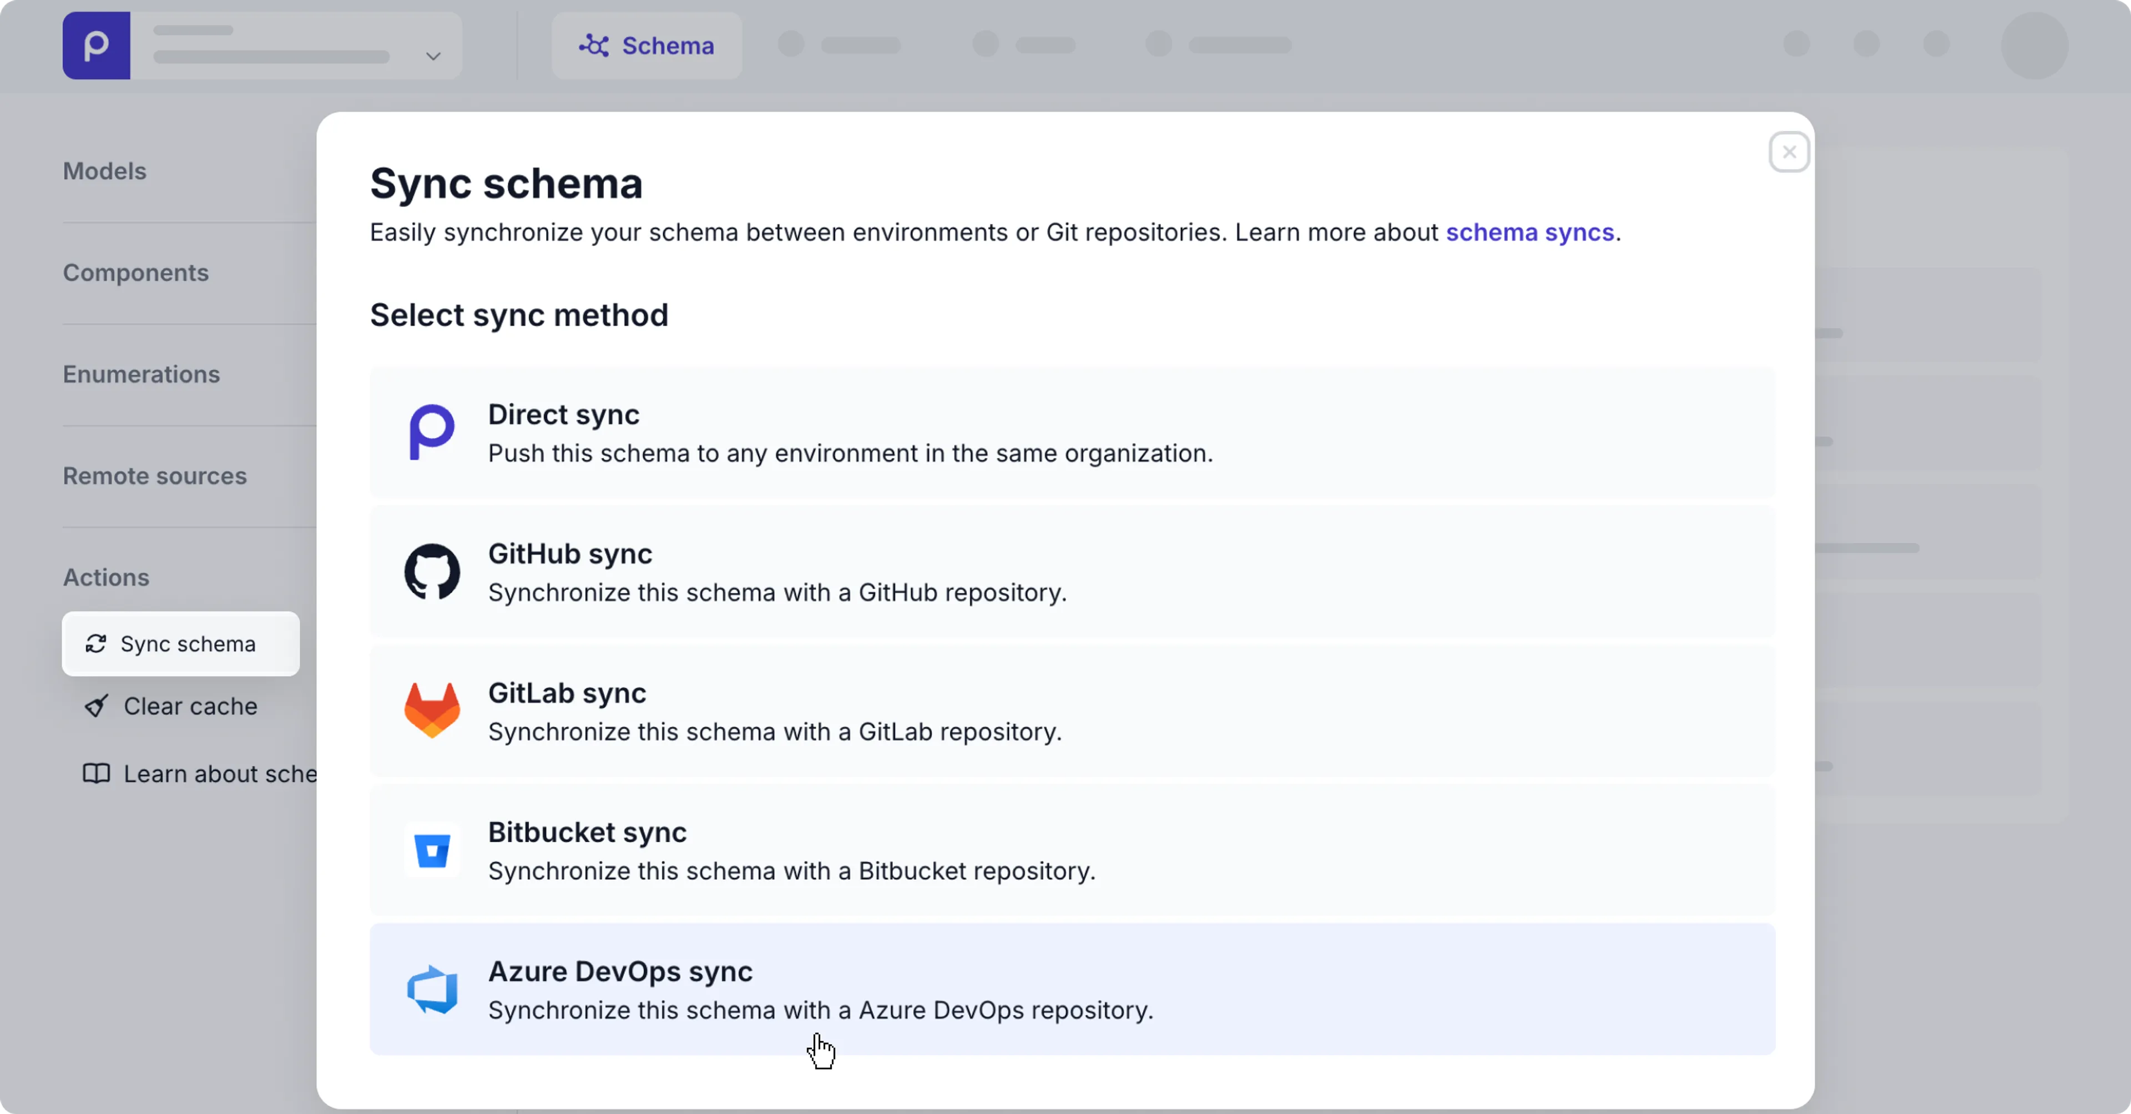Open the schema syncs documentation link
Image resolution: width=2131 pixels, height=1114 pixels.
point(1529,233)
